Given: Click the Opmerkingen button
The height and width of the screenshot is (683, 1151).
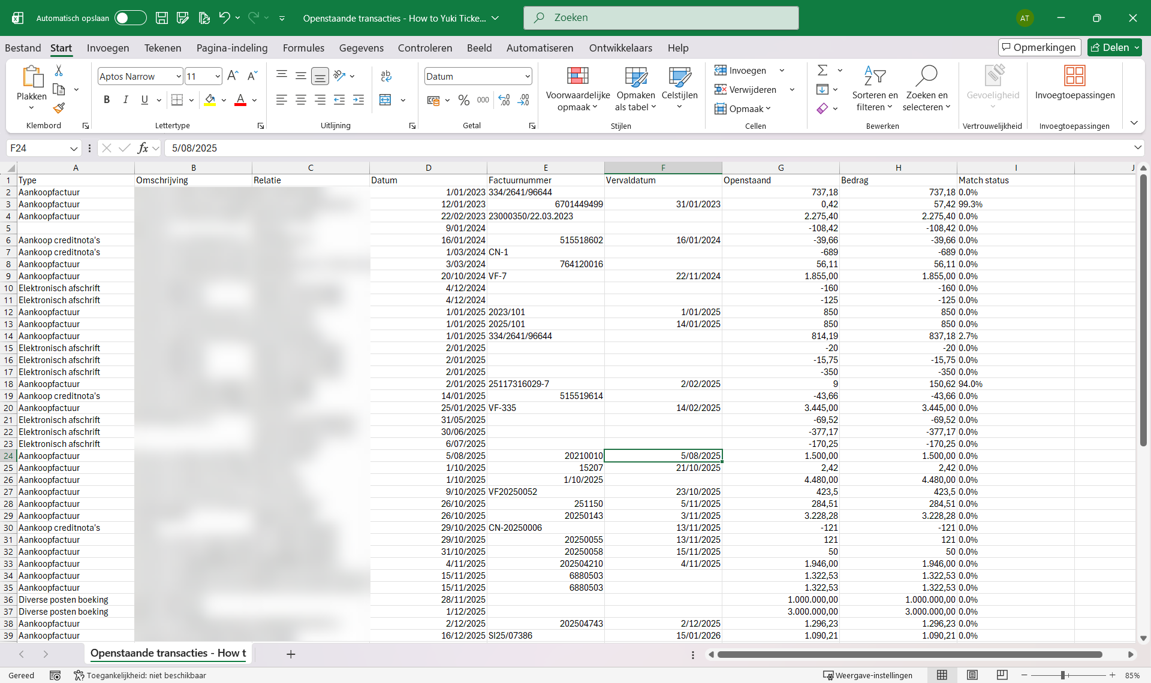Looking at the screenshot, I should (x=1039, y=47).
